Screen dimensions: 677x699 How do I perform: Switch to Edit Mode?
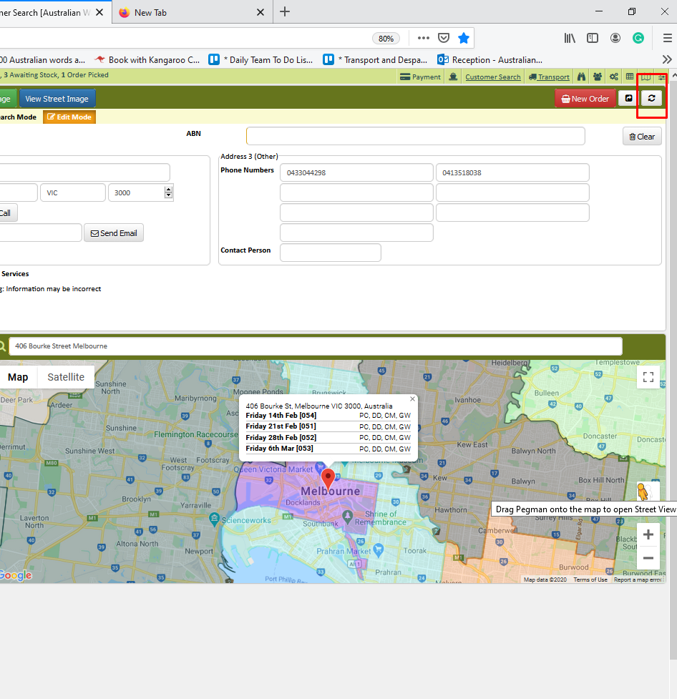(x=69, y=117)
